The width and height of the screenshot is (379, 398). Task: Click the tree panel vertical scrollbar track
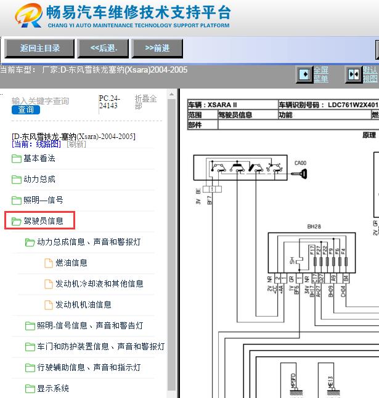(x=172, y=245)
